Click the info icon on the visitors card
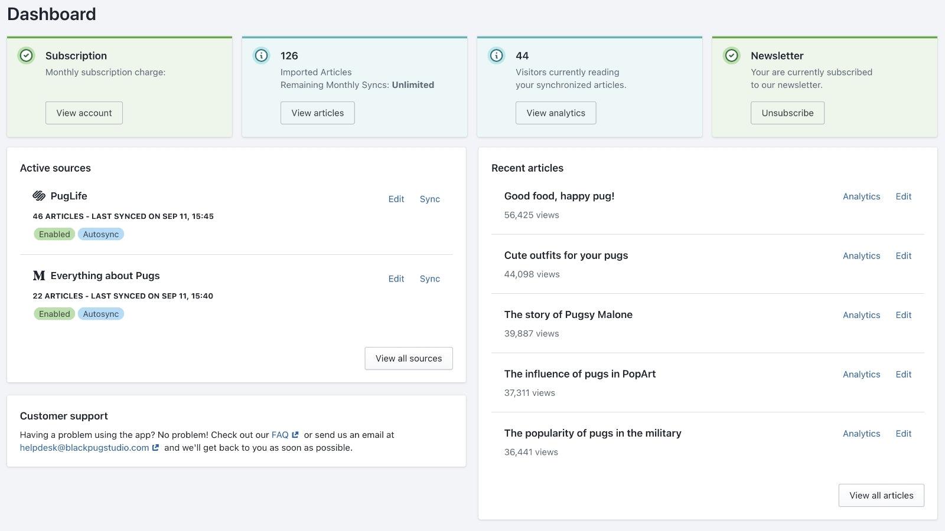This screenshot has width=945, height=531. click(496, 55)
